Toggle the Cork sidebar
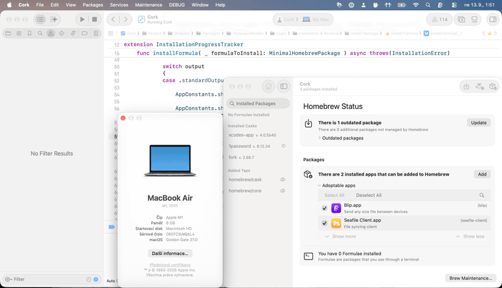The height and width of the screenshot is (288, 502). tap(283, 87)
